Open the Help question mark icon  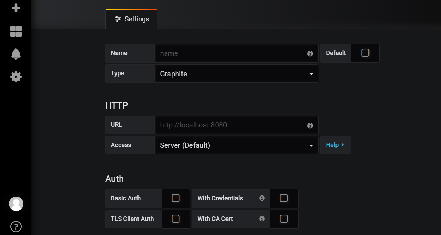tap(16, 226)
